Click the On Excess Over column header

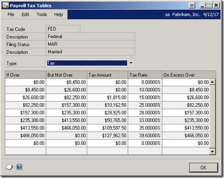[189, 75]
